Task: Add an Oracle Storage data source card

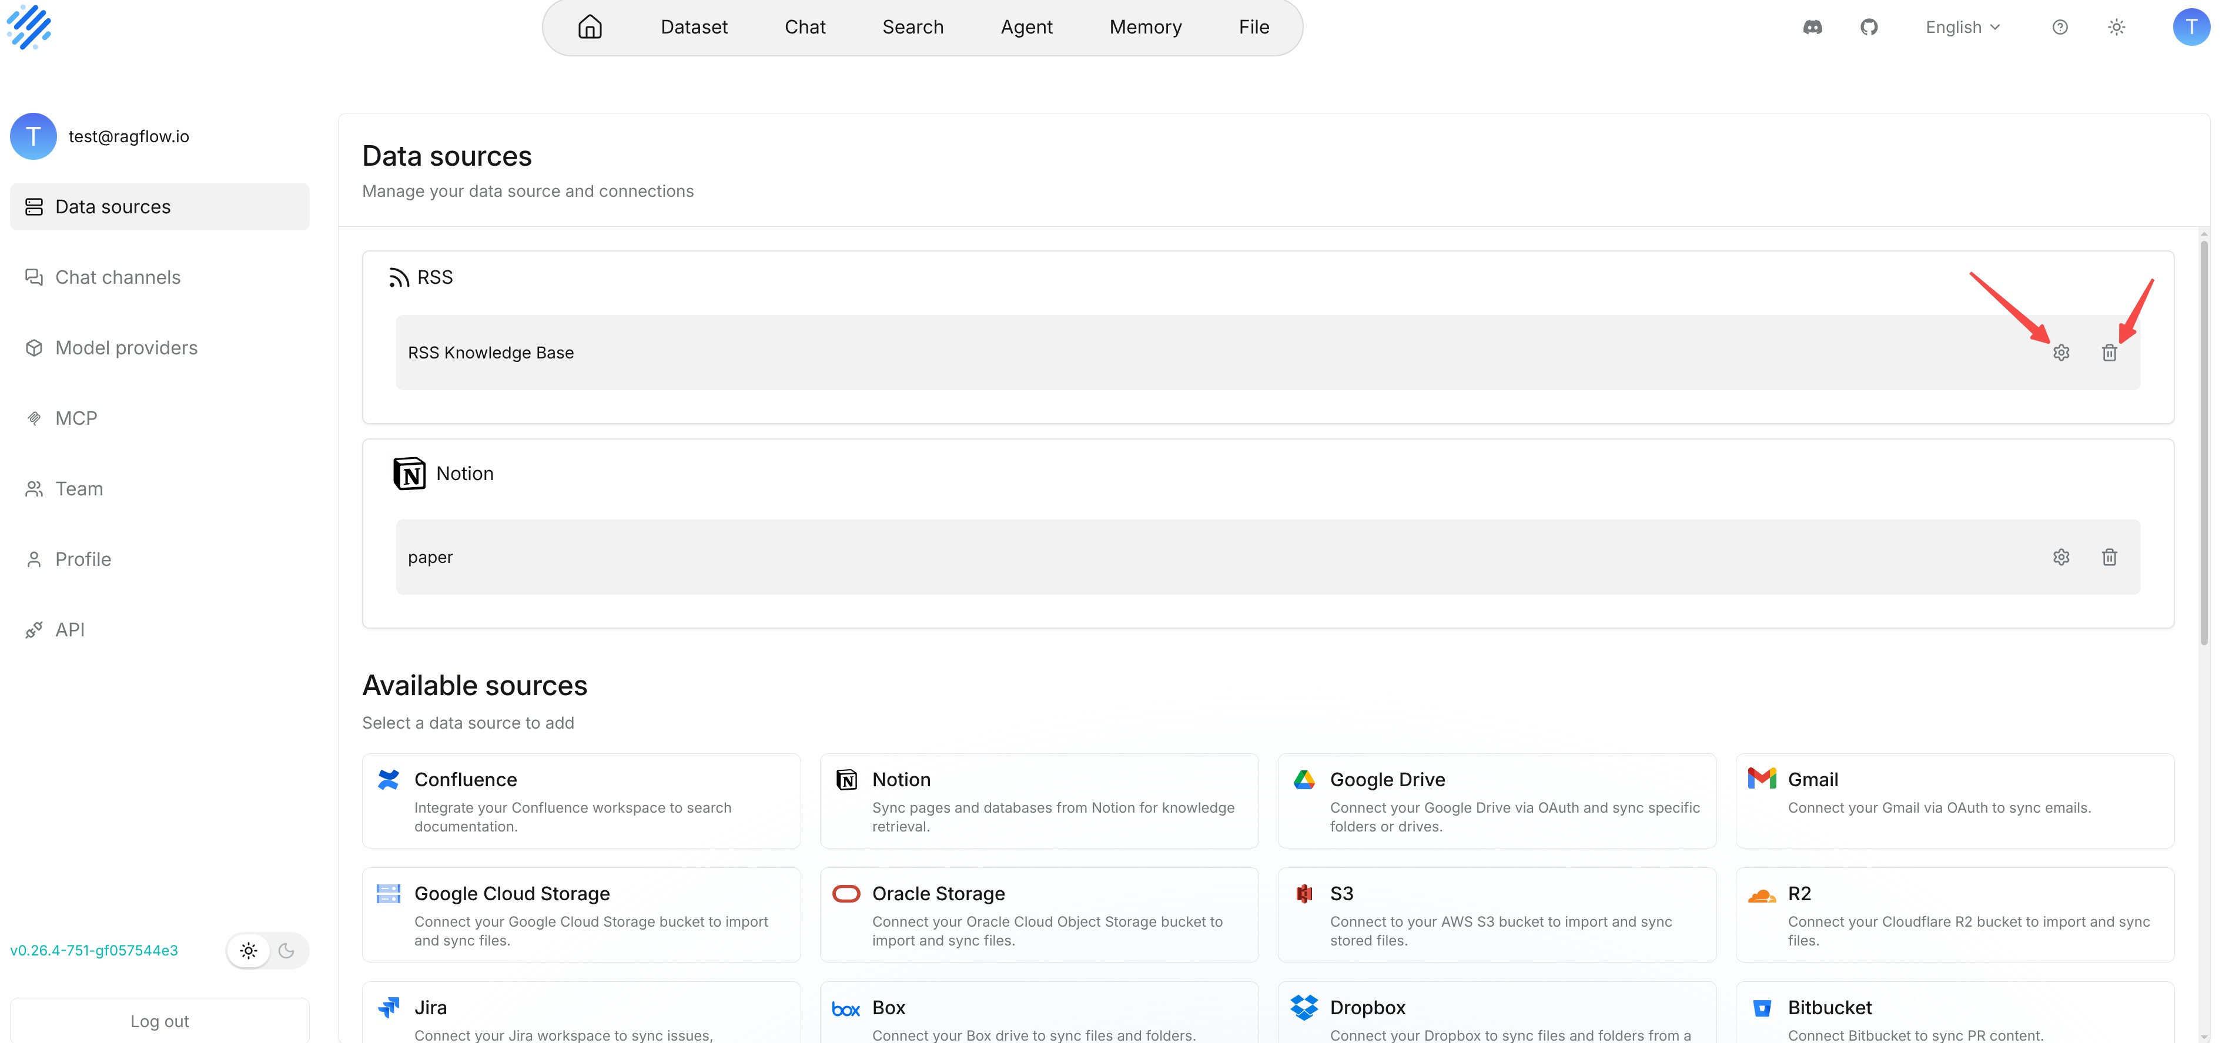Action: tap(1038, 915)
